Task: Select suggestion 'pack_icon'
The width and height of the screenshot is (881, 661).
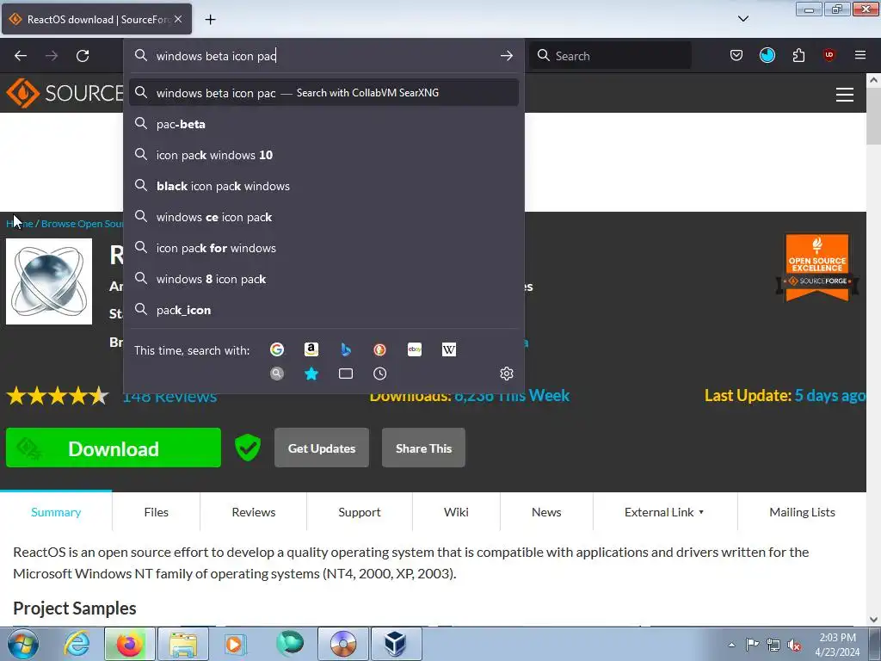Action: (323, 310)
